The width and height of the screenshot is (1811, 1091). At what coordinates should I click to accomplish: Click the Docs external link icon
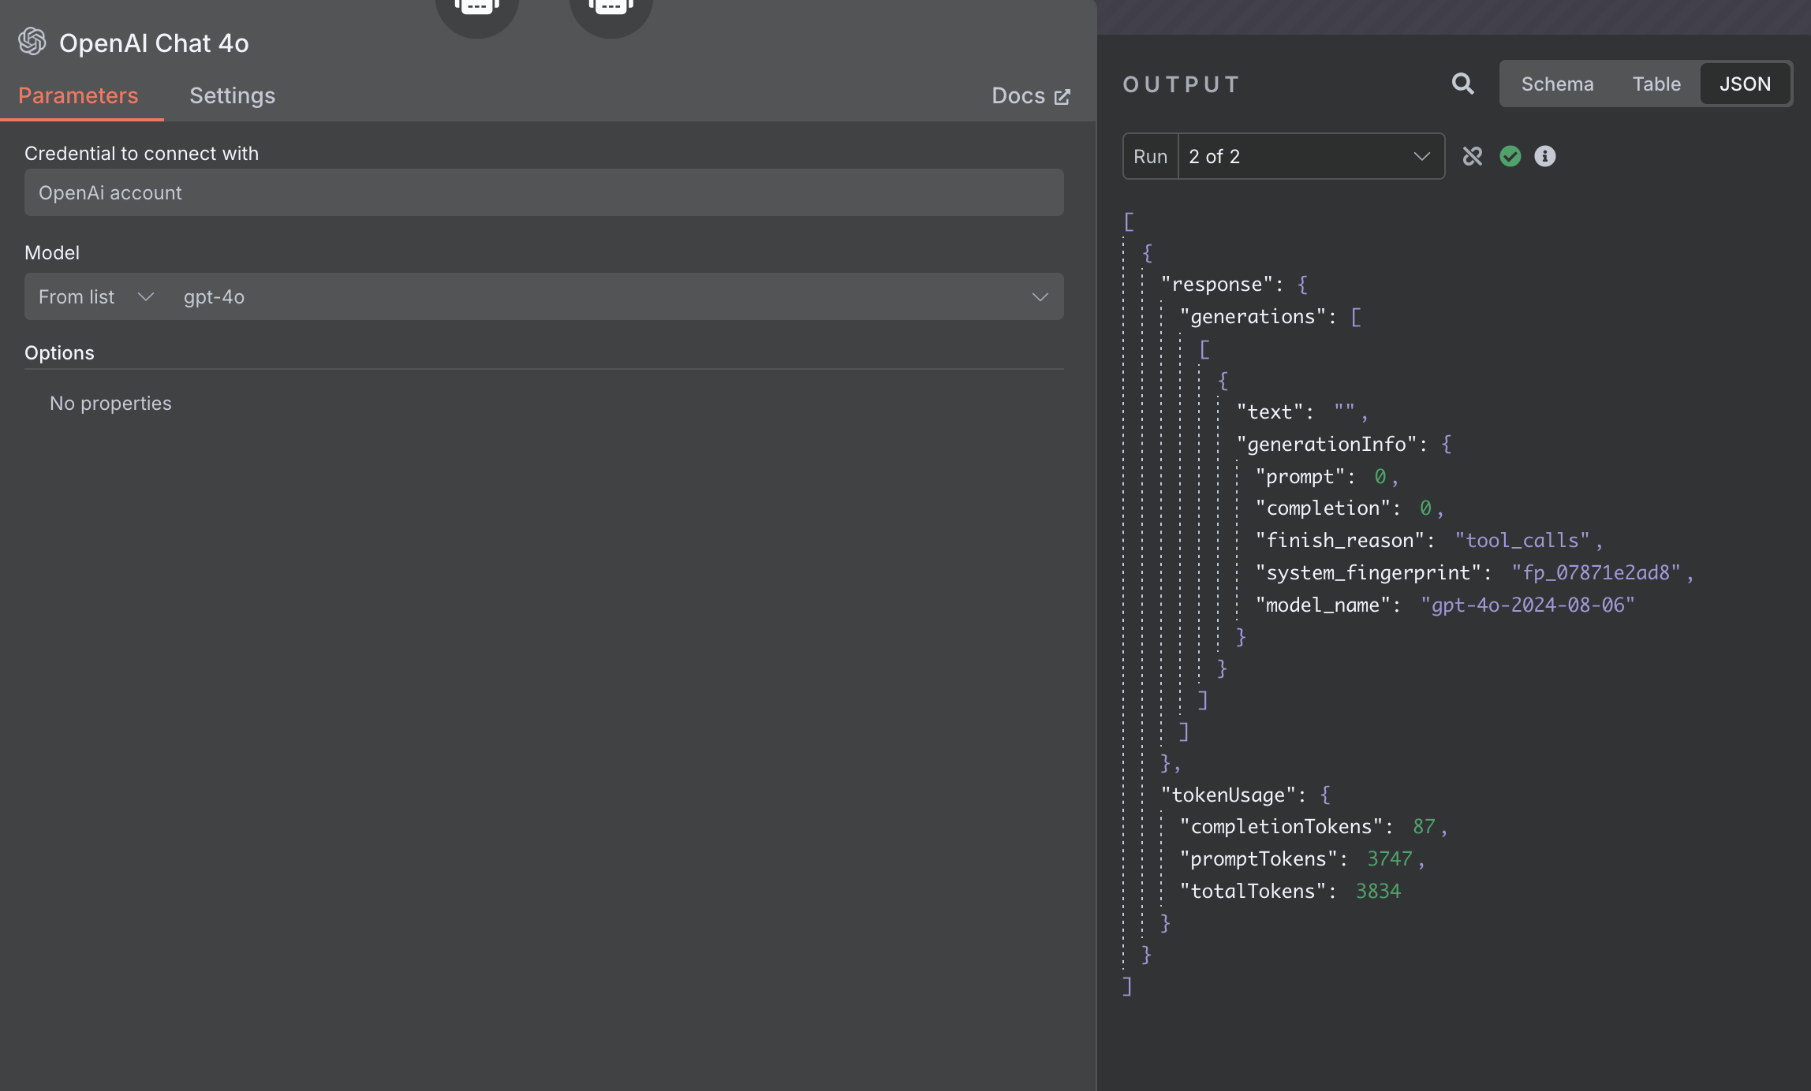[1062, 96]
